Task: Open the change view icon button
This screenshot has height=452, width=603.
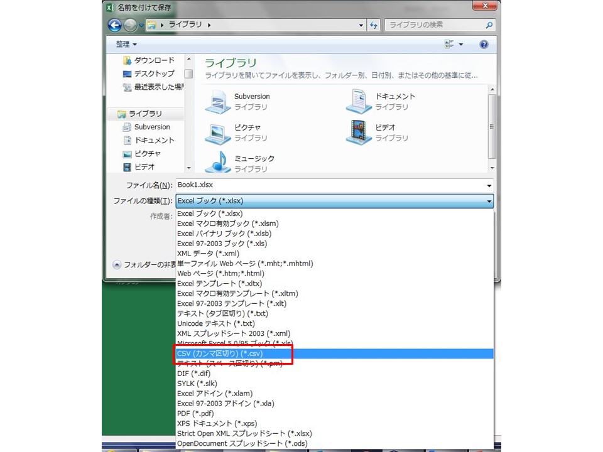Action: pos(450,45)
